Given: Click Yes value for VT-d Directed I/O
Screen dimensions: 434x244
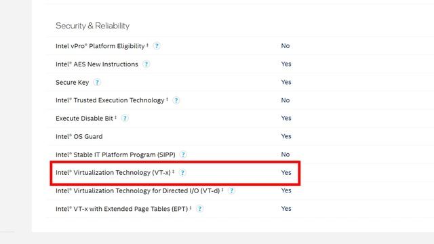Looking at the screenshot, I should 286,190.
